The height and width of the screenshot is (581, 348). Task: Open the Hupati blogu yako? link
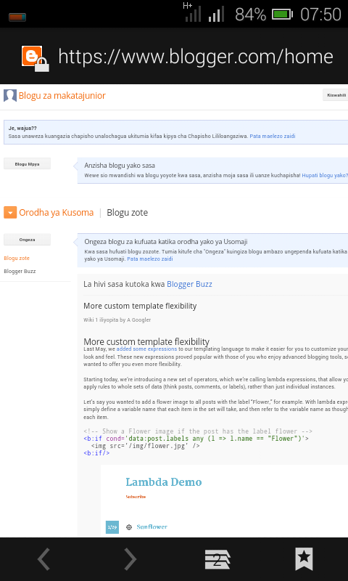click(x=325, y=175)
